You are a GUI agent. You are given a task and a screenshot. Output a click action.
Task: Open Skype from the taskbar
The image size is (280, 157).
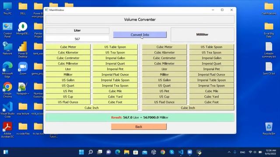tap(172, 152)
